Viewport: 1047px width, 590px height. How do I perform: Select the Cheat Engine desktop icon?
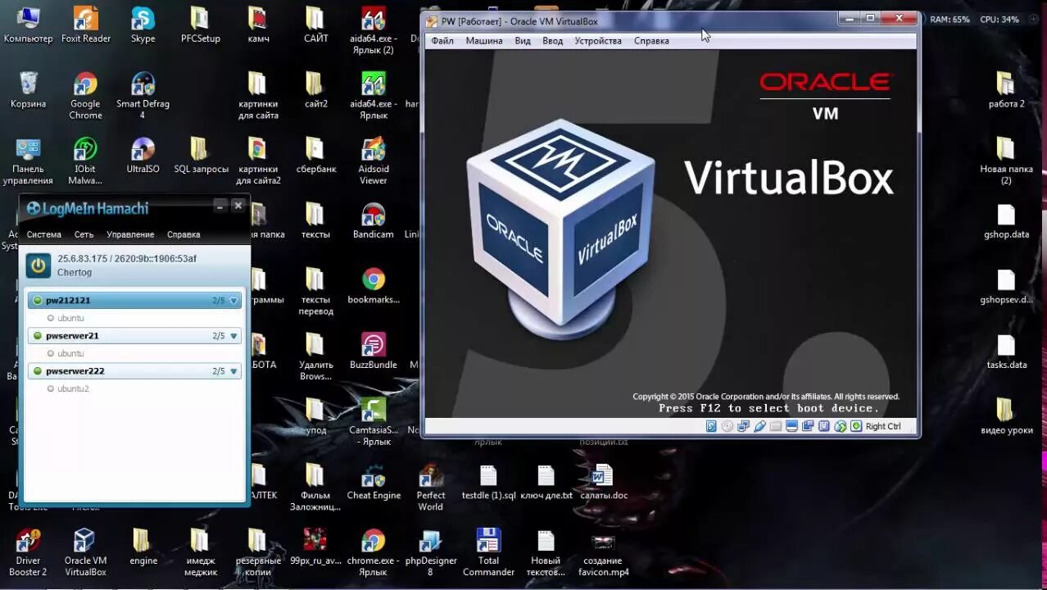click(374, 482)
